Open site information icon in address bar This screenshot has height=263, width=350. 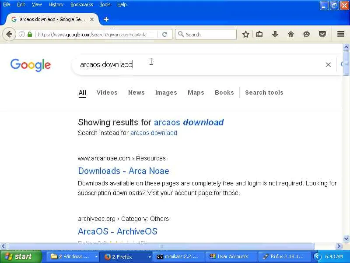(x=21, y=34)
